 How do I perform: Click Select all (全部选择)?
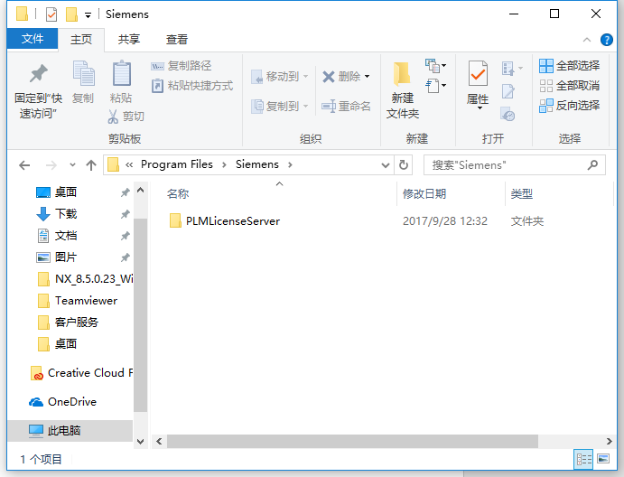(570, 66)
